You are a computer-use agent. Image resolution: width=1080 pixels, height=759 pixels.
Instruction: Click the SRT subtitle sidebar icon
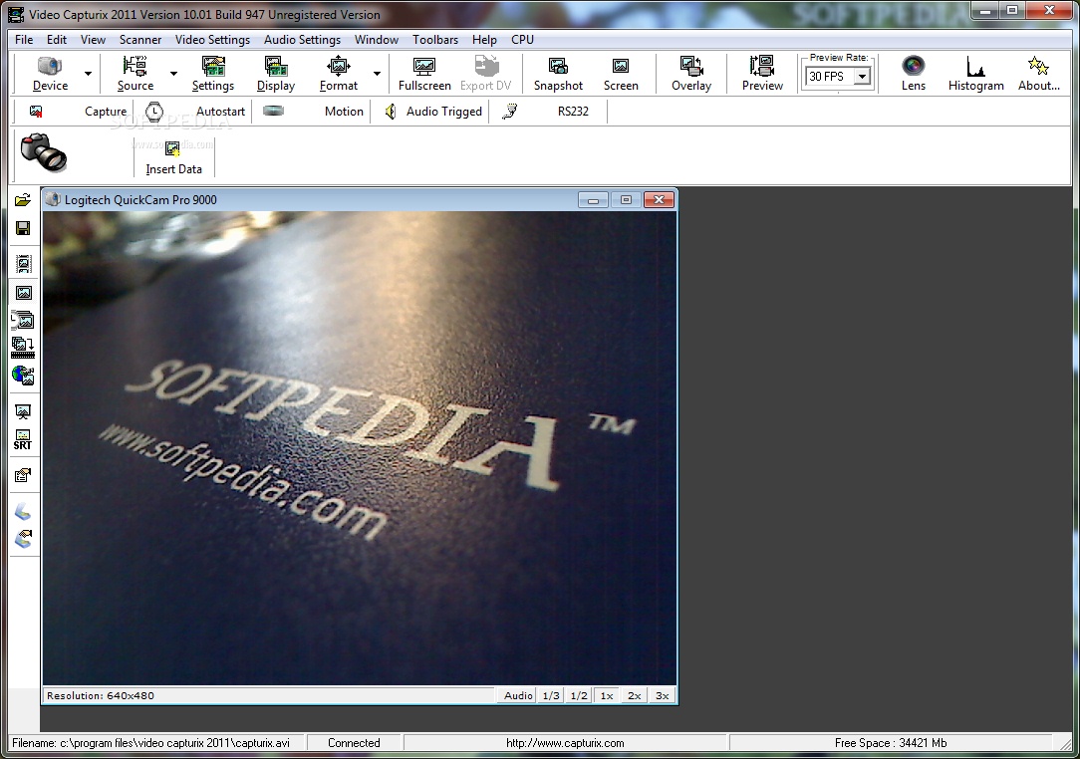(23, 439)
